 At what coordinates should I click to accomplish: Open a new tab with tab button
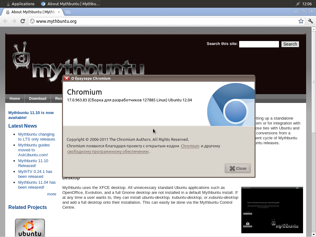(68, 12)
